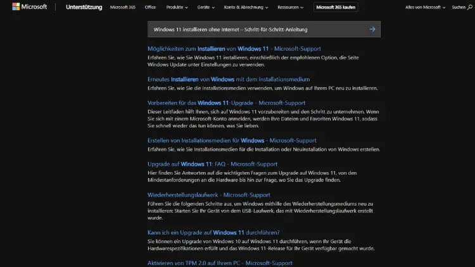Viewport: 475px width, 267px height.
Task: Expand the Produkte dropdown
Action: (177, 7)
